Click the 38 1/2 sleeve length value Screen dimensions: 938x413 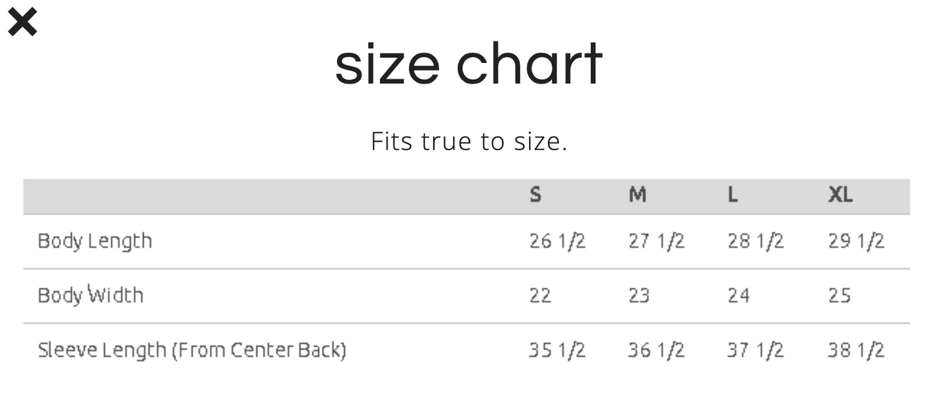[x=856, y=350]
